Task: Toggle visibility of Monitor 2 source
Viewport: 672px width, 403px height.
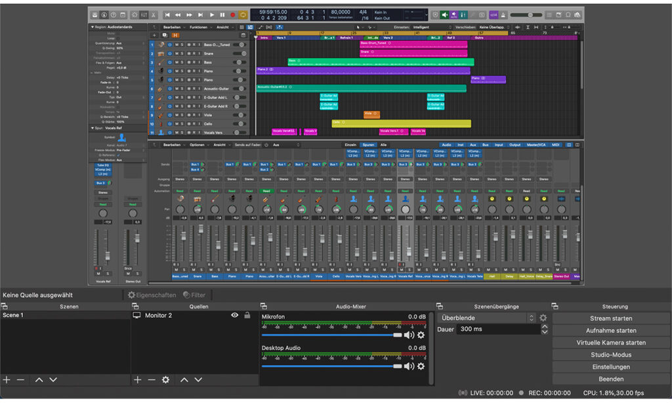Action: click(x=234, y=315)
